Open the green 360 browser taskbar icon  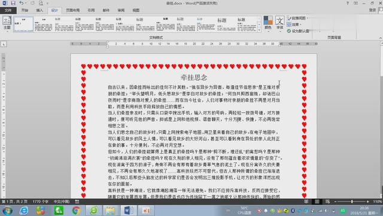[x=93, y=211]
